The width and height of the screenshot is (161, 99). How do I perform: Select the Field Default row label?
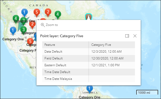click(53, 58)
